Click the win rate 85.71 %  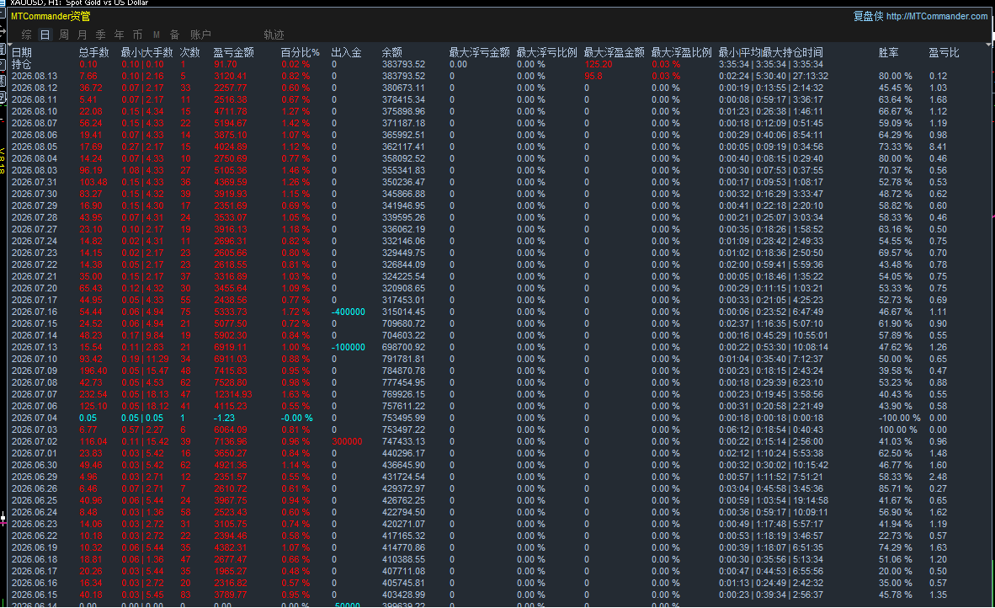coord(896,488)
